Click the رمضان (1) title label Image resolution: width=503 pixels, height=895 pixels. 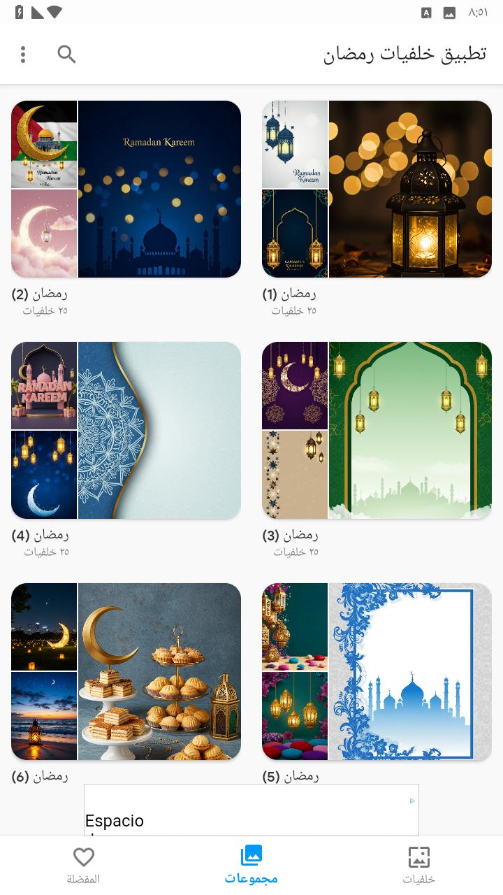coord(289,294)
